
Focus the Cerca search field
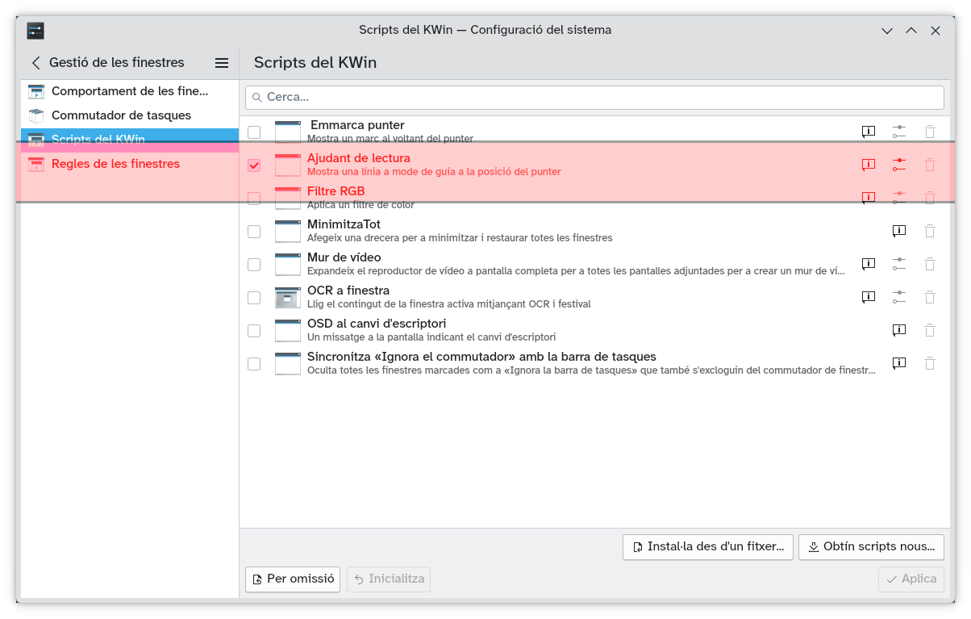pos(594,97)
